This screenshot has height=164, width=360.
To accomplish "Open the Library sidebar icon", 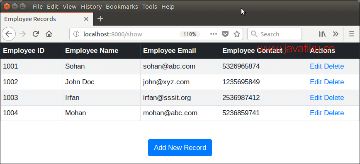I will (x=323, y=34).
